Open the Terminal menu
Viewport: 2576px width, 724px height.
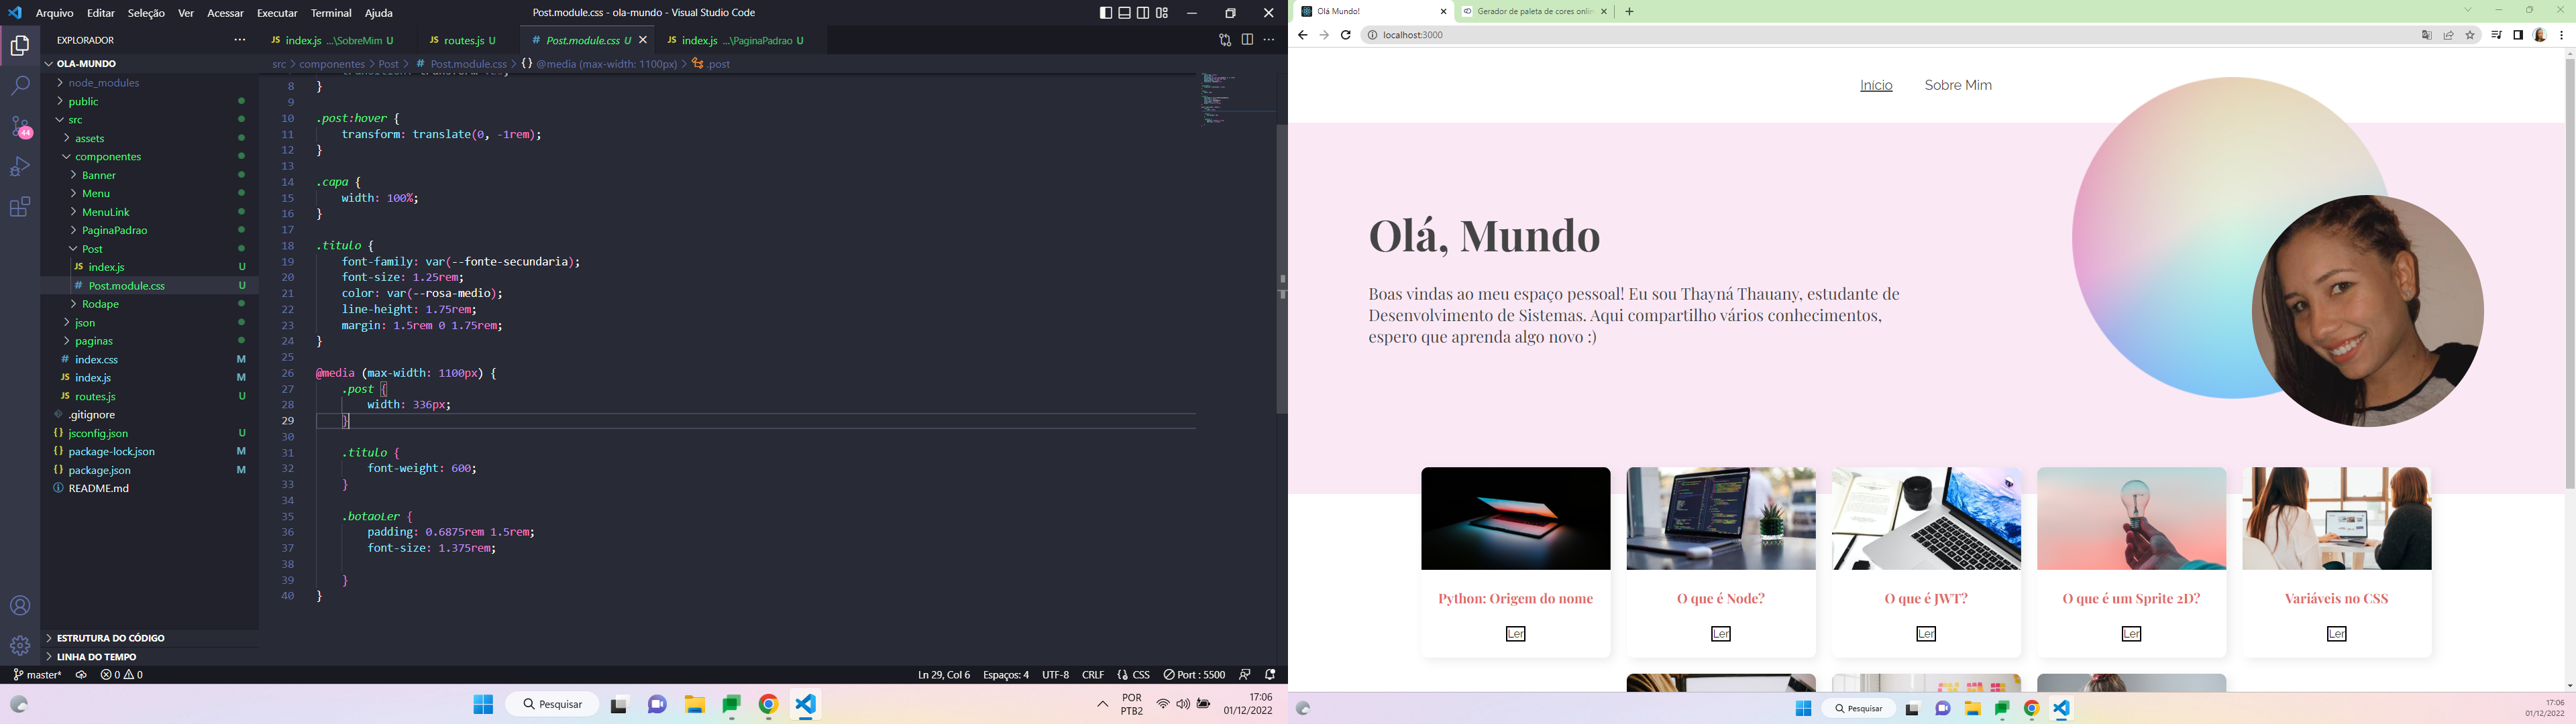pyautogui.click(x=331, y=13)
